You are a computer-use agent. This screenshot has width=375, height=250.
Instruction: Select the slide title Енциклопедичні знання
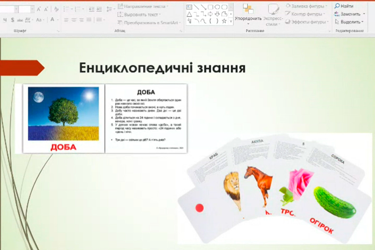(162, 68)
